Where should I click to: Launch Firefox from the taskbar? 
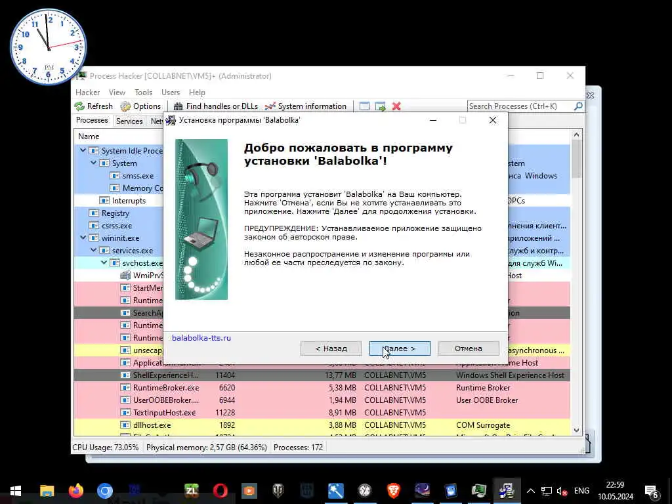(76, 491)
